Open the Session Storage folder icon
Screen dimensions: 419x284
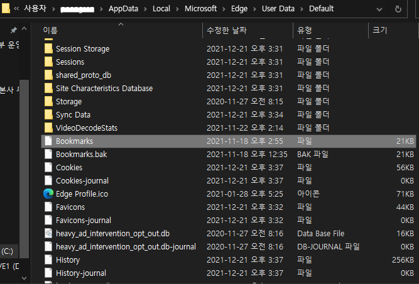48,49
